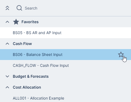Collapse all sections with double-chevron icon
Screen dimensions: 131x102
7,8
